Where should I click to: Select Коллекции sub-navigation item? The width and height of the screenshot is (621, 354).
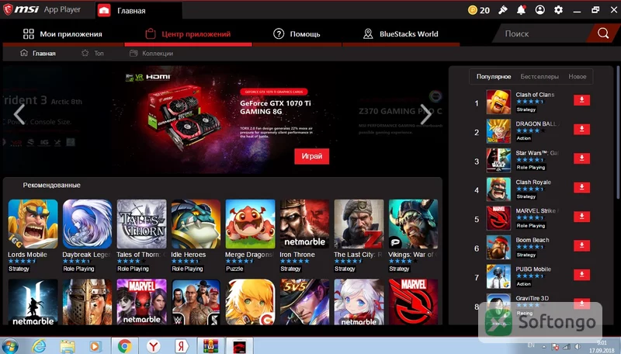click(151, 53)
